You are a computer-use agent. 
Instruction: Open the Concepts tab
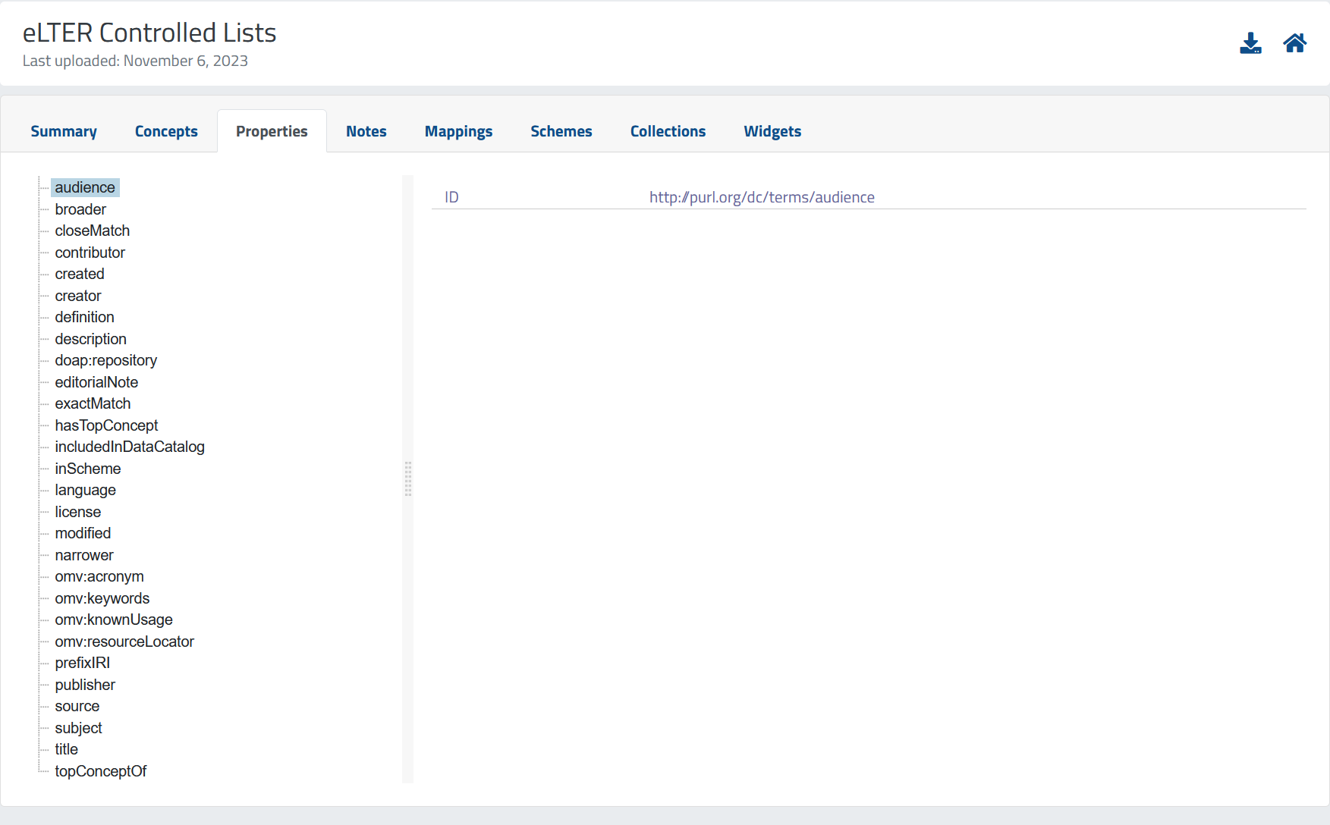pos(165,130)
